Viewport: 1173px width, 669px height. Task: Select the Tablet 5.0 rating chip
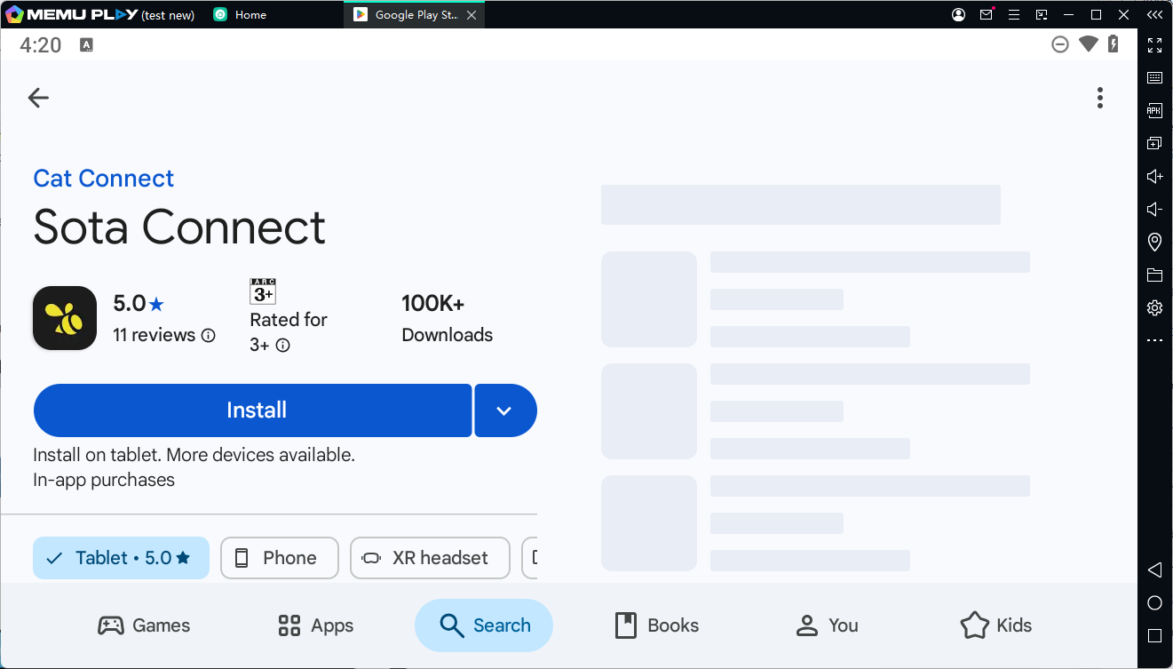pos(121,558)
